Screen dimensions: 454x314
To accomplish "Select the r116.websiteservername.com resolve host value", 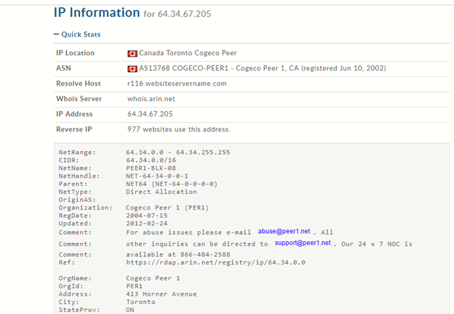I will point(177,84).
